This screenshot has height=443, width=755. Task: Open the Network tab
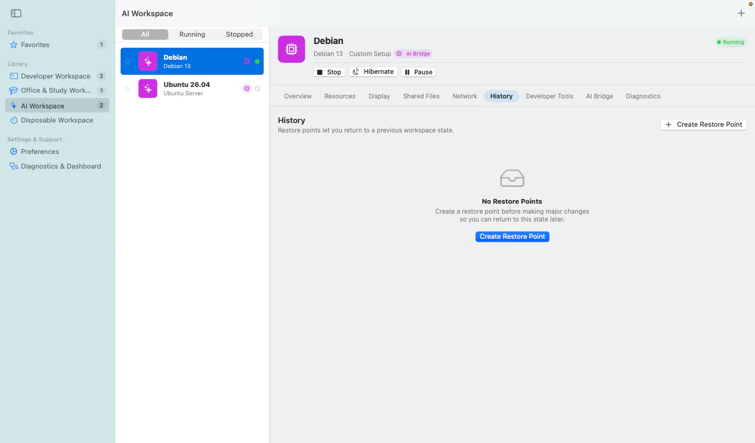pos(465,96)
